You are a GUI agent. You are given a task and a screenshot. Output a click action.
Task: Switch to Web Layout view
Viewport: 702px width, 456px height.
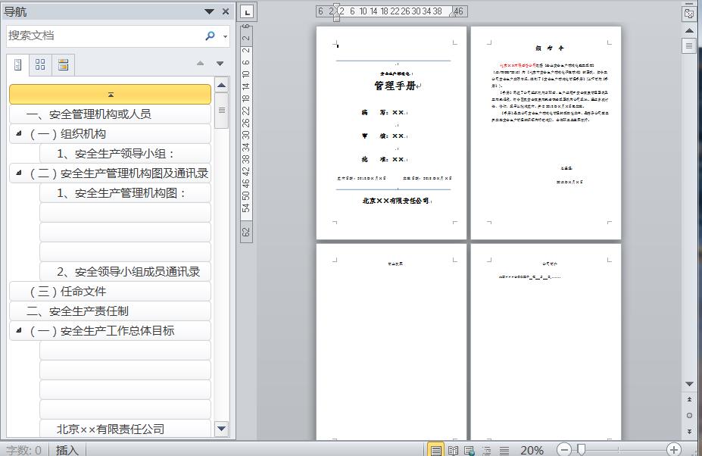click(x=470, y=450)
